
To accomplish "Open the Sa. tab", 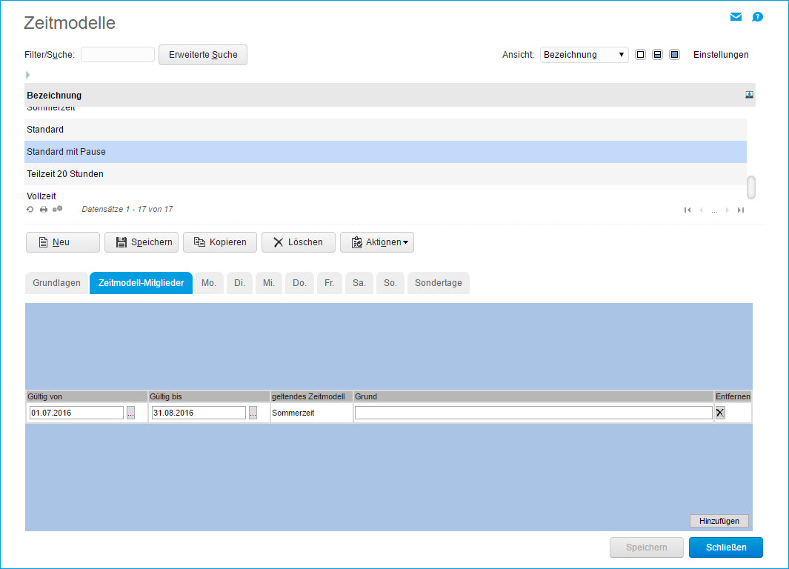I will (359, 283).
